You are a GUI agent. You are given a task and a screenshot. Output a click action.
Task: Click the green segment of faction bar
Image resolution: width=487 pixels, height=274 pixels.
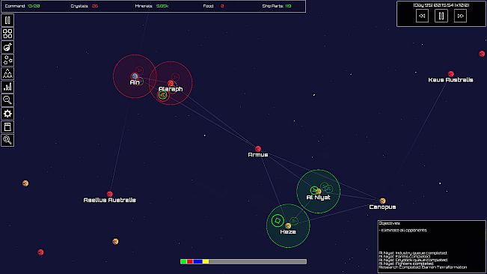(183, 261)
